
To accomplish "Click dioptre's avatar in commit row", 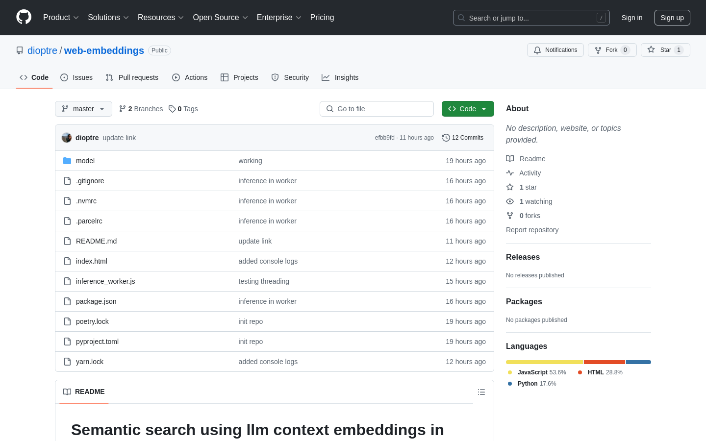I will coord(67,138).
